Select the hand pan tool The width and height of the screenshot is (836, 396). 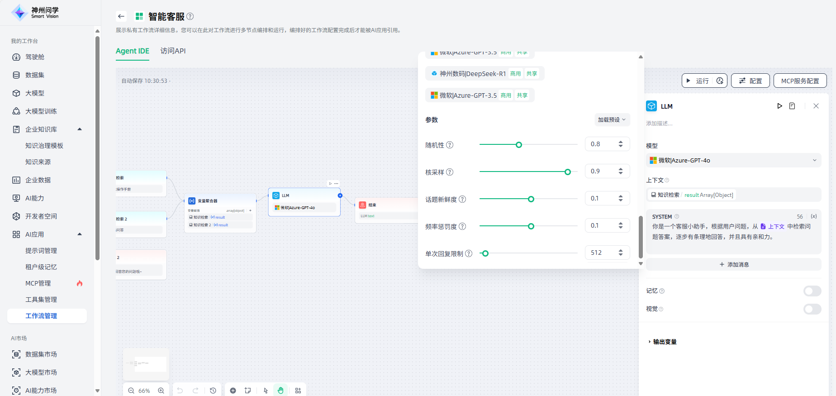[x=280, y=391]
